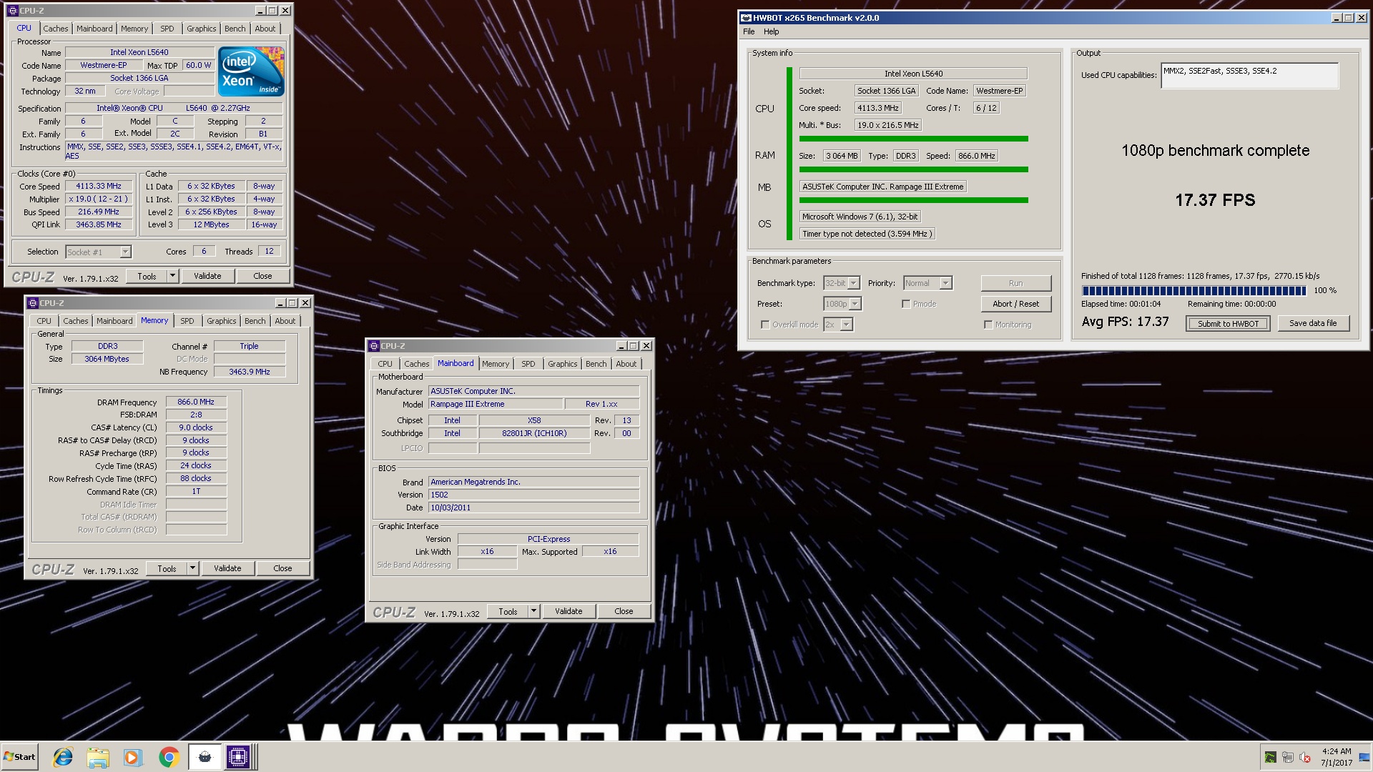Click the green GPU tray icon
Screen dimensions: 1373x772
[1270, 757]
